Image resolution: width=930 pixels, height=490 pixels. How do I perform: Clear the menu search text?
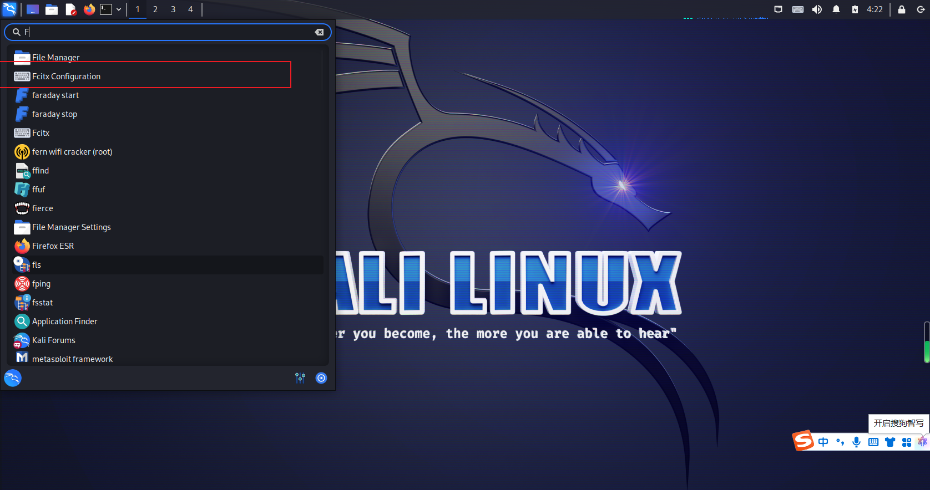(319, 32)
